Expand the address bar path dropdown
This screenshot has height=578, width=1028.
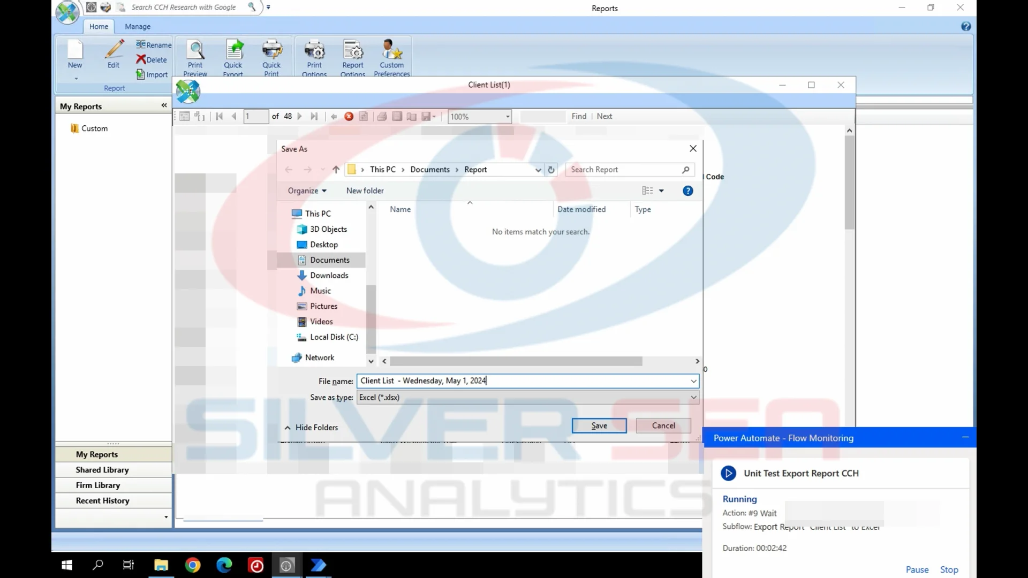(x=538, y=170)
